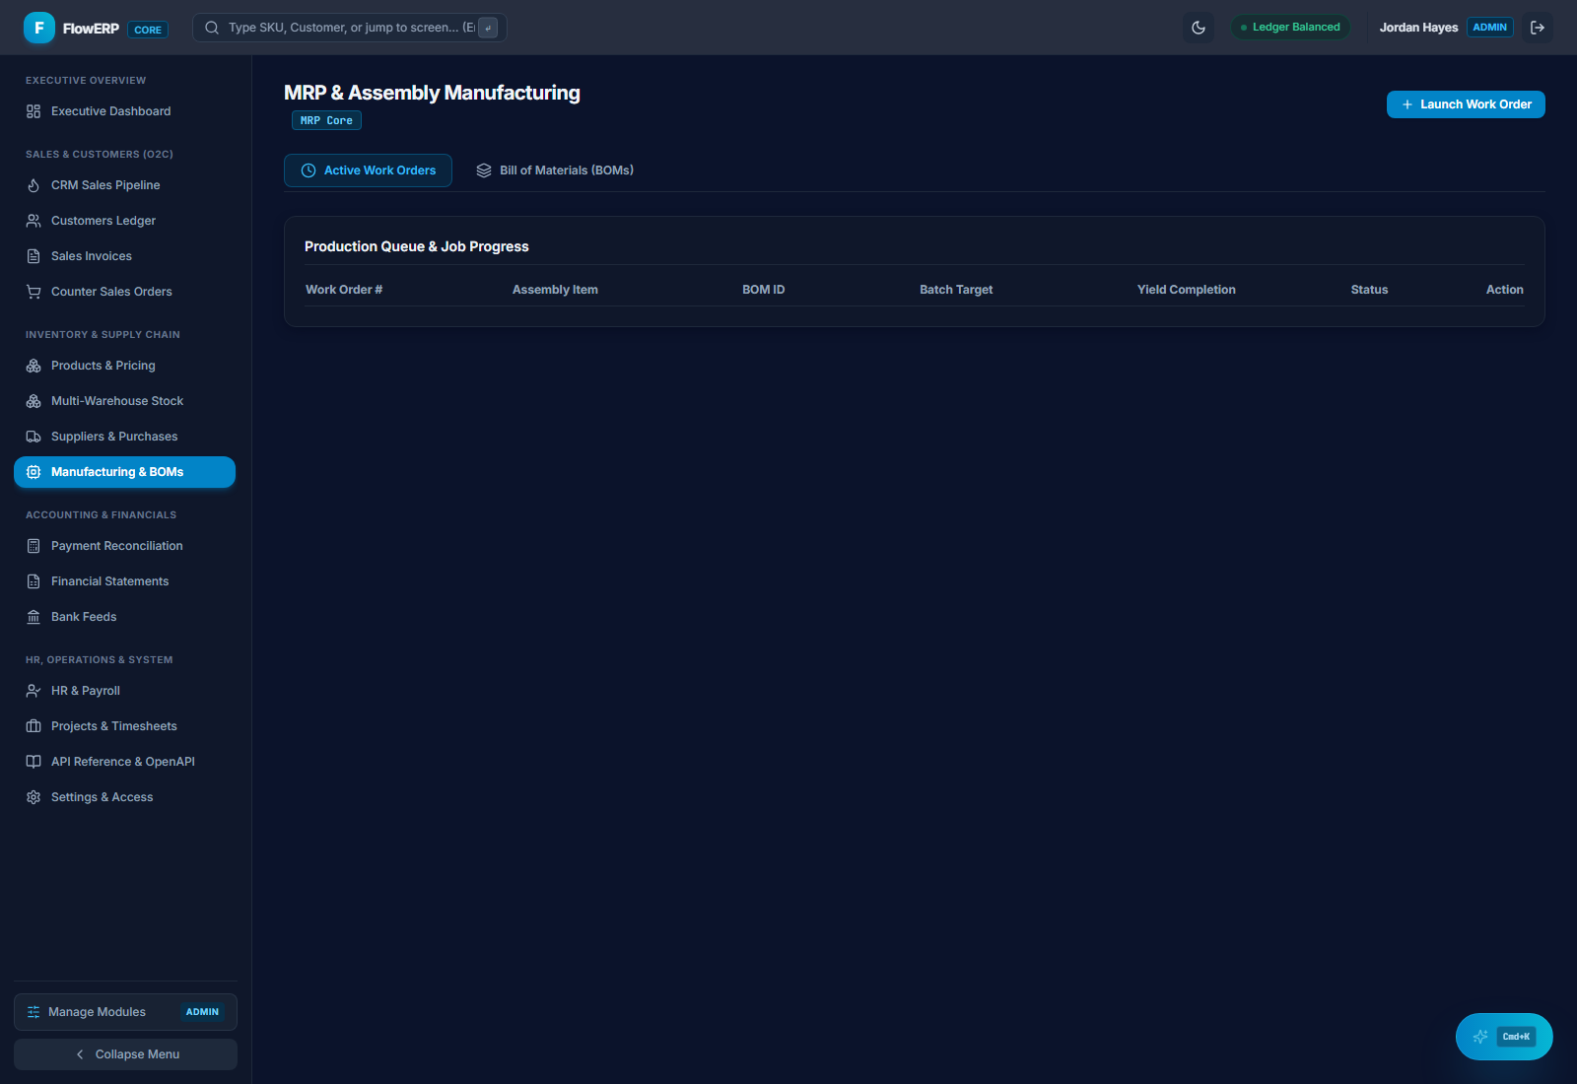
Task: Click the Yield Completion column header
Action: pyautogui.click(x=1187, y=290)
